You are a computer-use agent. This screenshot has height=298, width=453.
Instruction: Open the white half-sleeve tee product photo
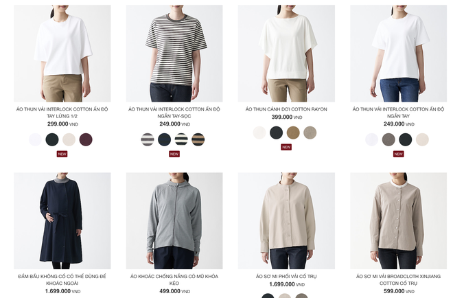pos(62,53)
